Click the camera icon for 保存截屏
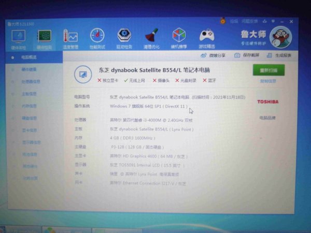Viewport: 311px width, 233px height. 237,55
